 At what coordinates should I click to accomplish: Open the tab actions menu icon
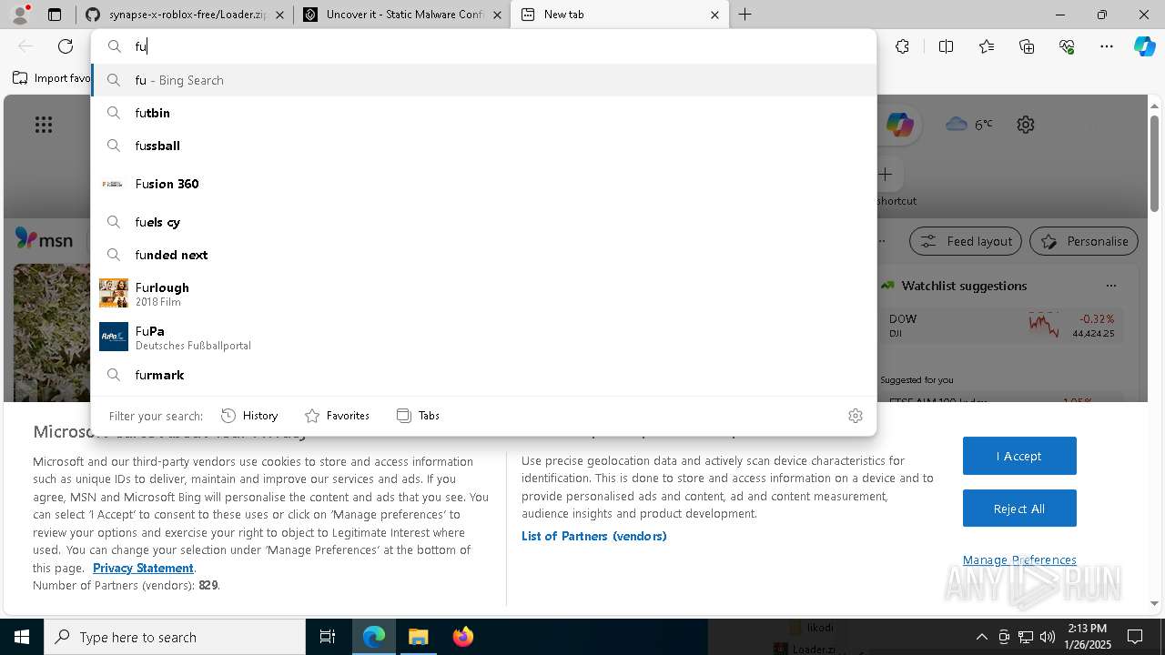[x=55, y=15]
